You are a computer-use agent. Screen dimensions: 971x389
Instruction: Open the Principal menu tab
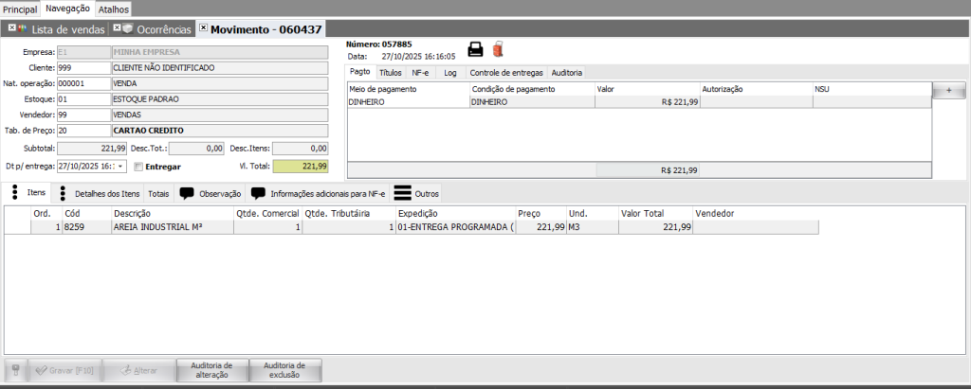point(20,9)
